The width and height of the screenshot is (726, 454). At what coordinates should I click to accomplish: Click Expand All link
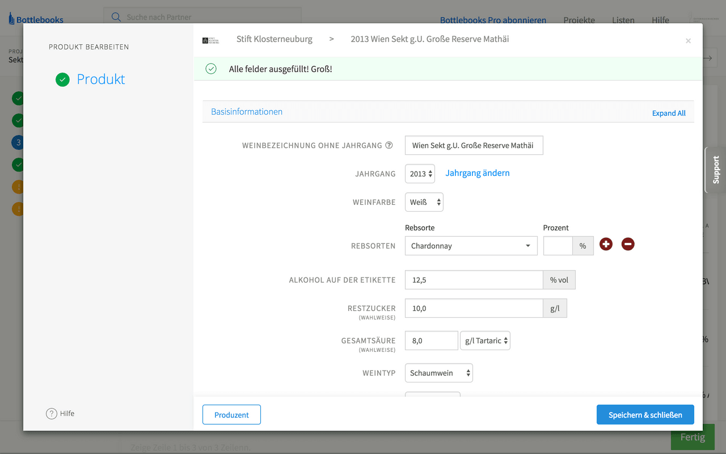point(669,113)
